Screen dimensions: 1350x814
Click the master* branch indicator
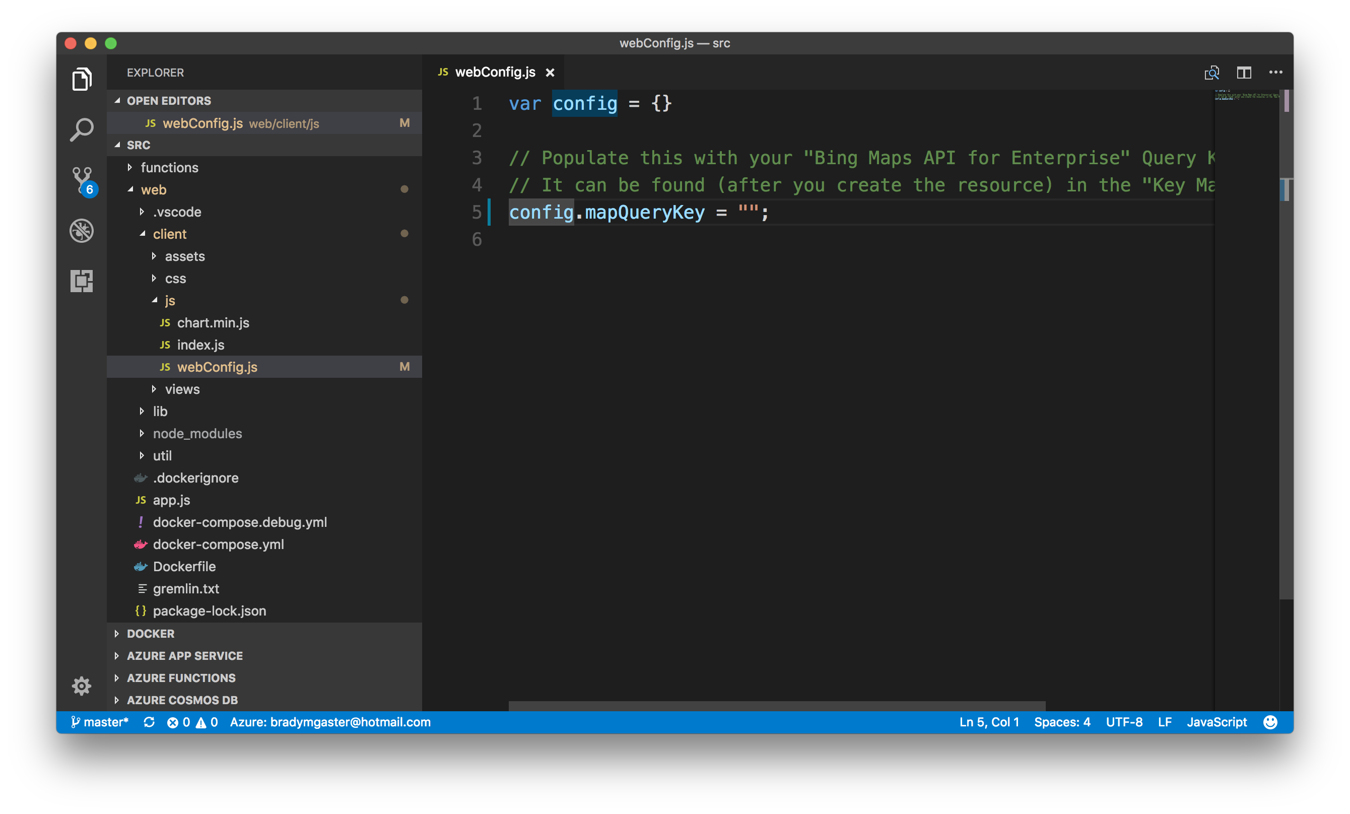(x=100, y=722)
